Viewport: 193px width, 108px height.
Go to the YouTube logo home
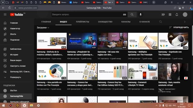pos(17,15)
